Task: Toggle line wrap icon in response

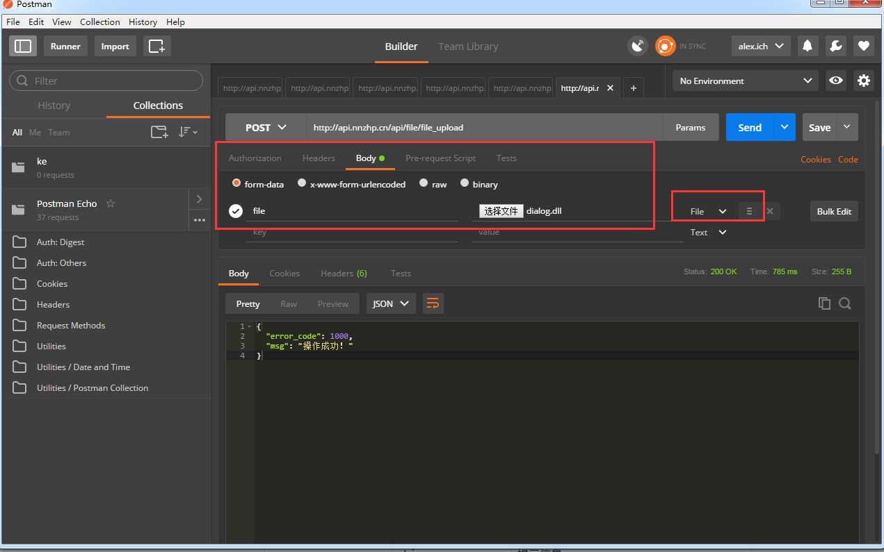Action: coord(433,303)
